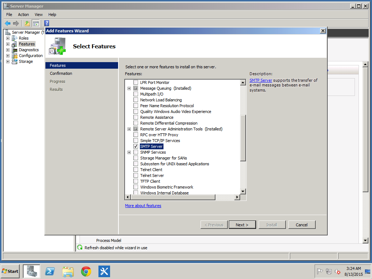This screenshot has height=279, width=372.
Task: Click the Forward arrow toolbar icon
Action: pos(16,23)
